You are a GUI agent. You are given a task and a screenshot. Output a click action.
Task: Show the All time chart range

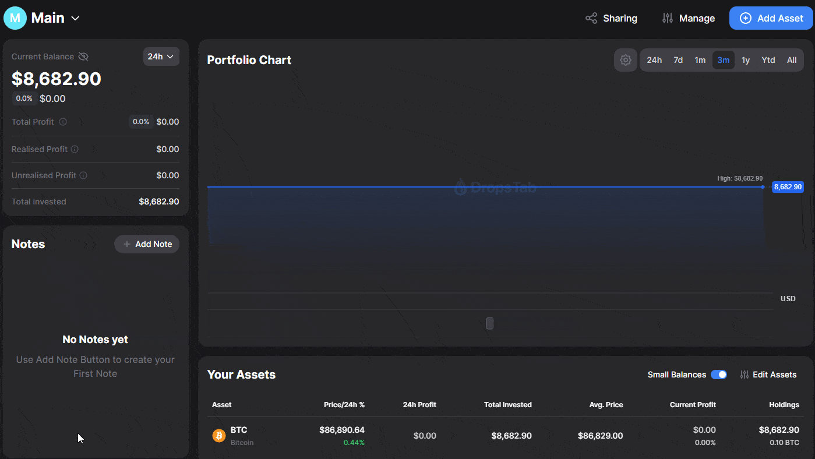792,60
